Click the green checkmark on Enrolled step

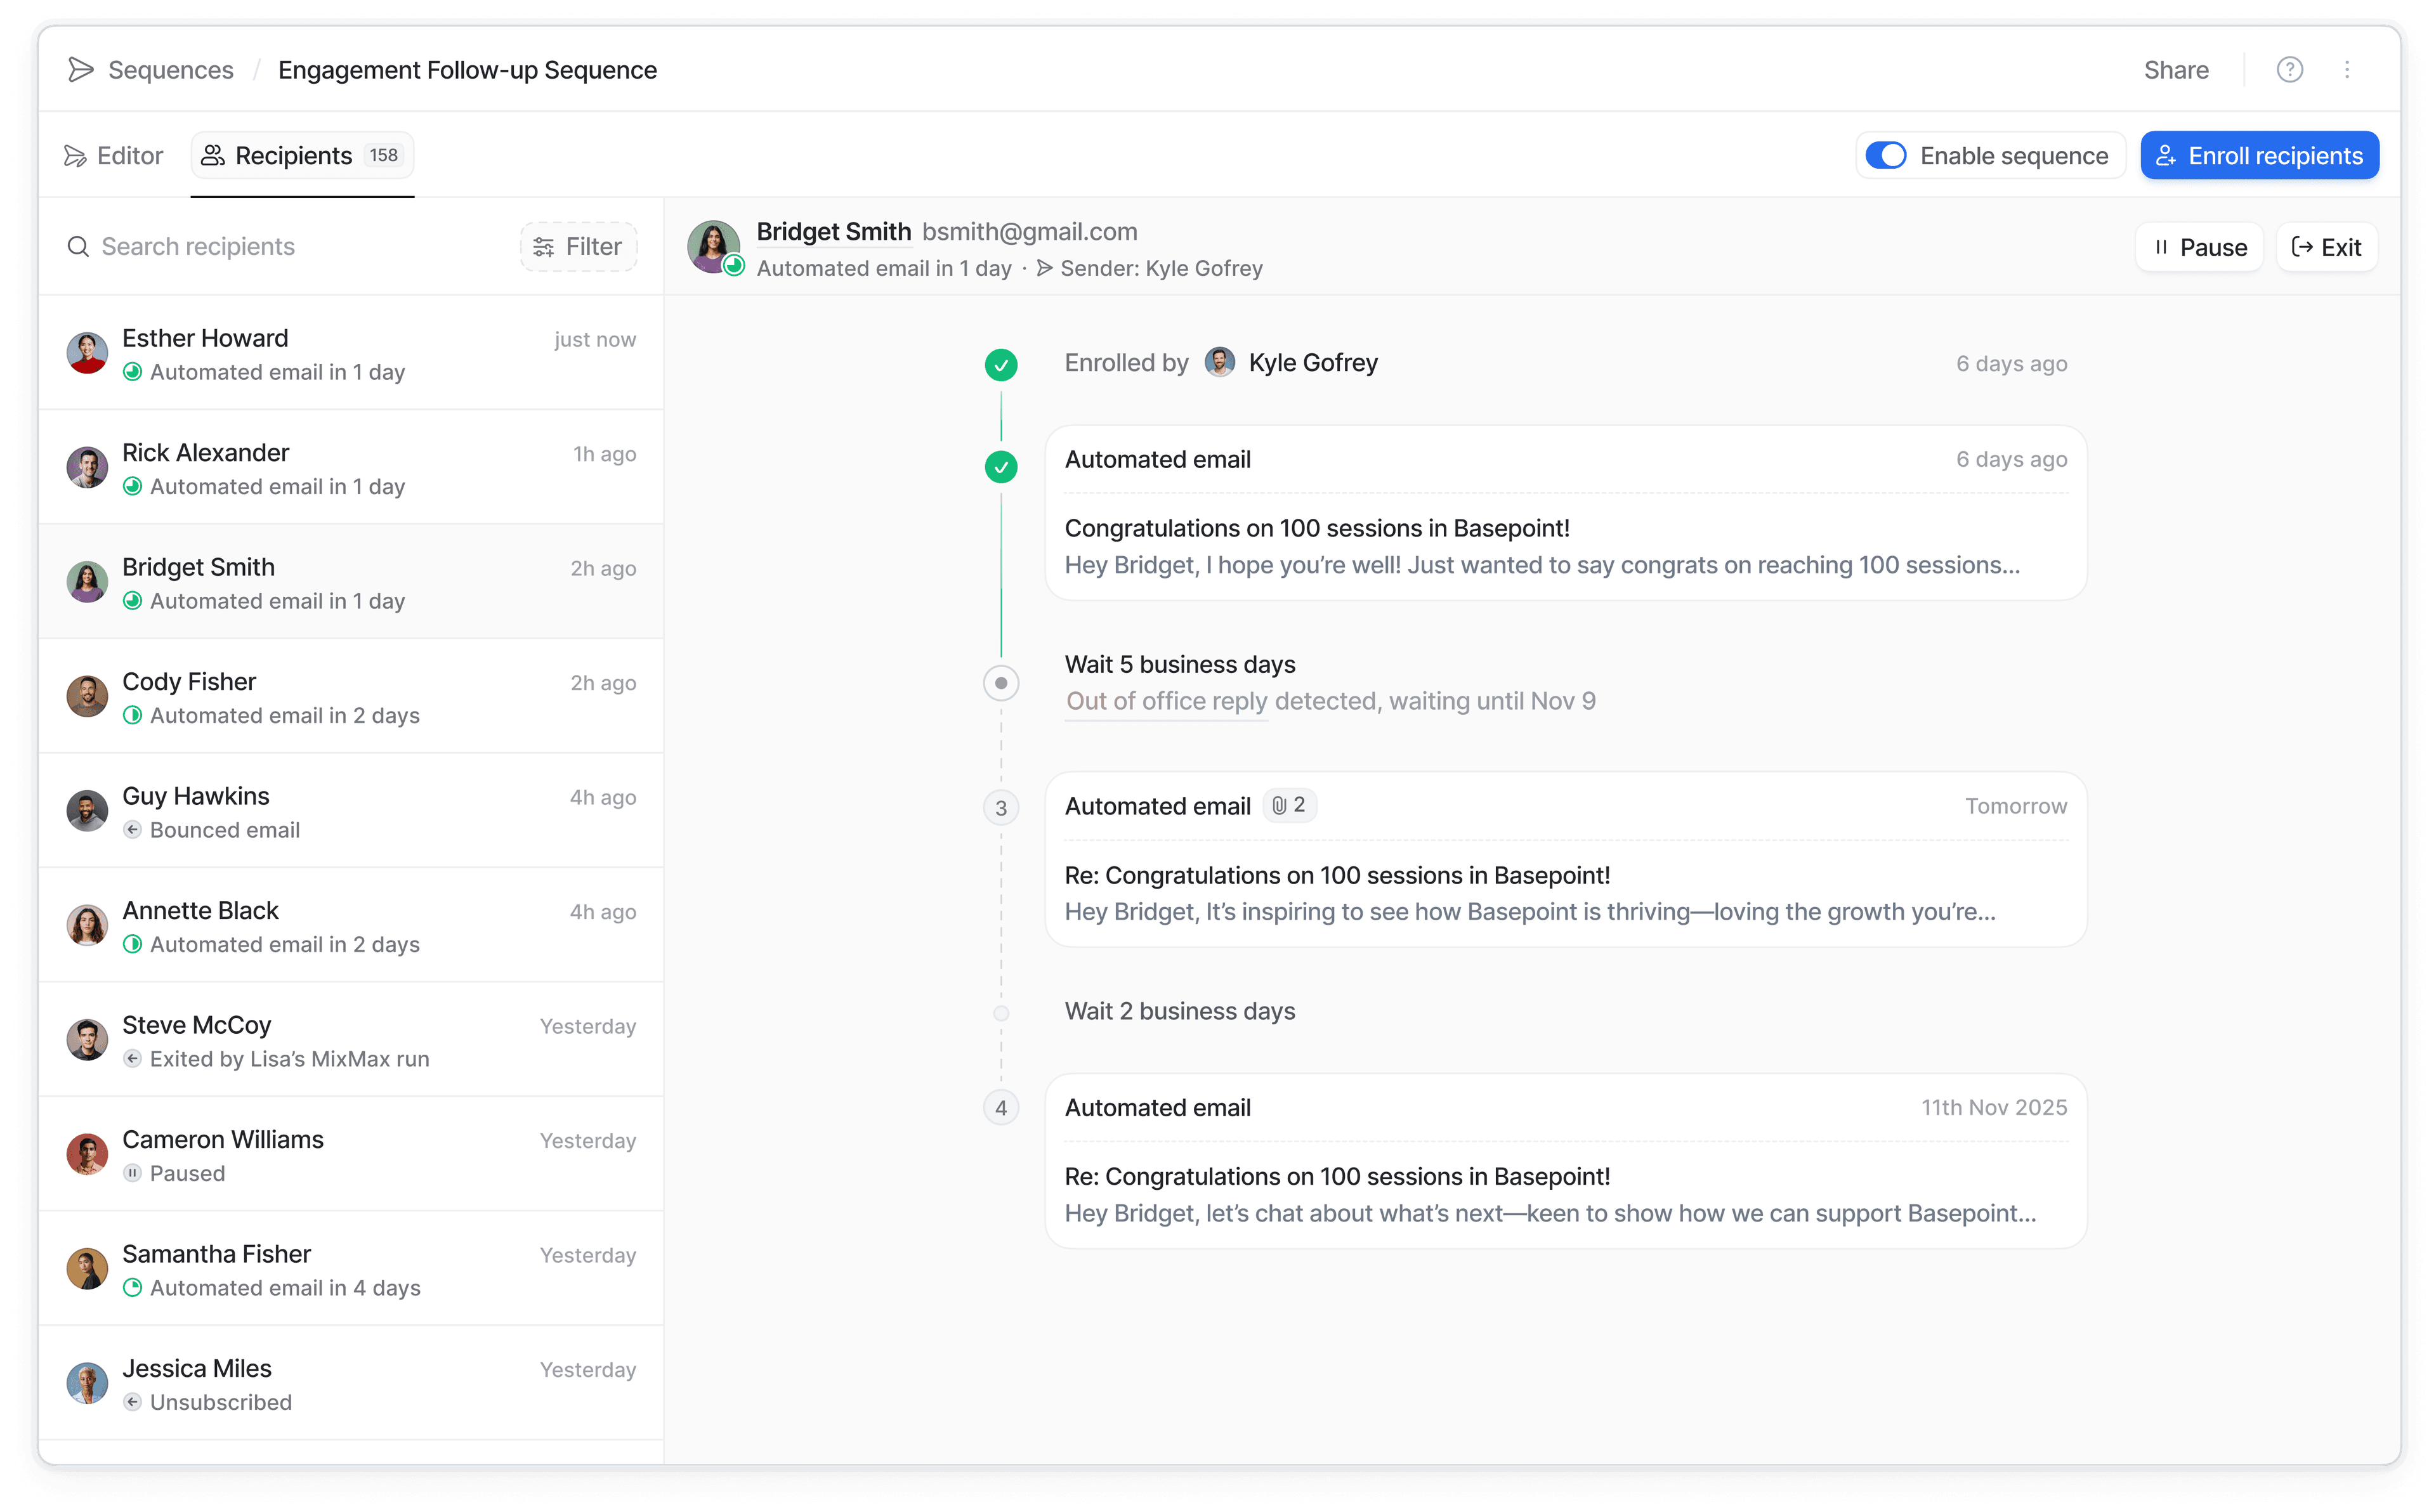[1001, 364]
